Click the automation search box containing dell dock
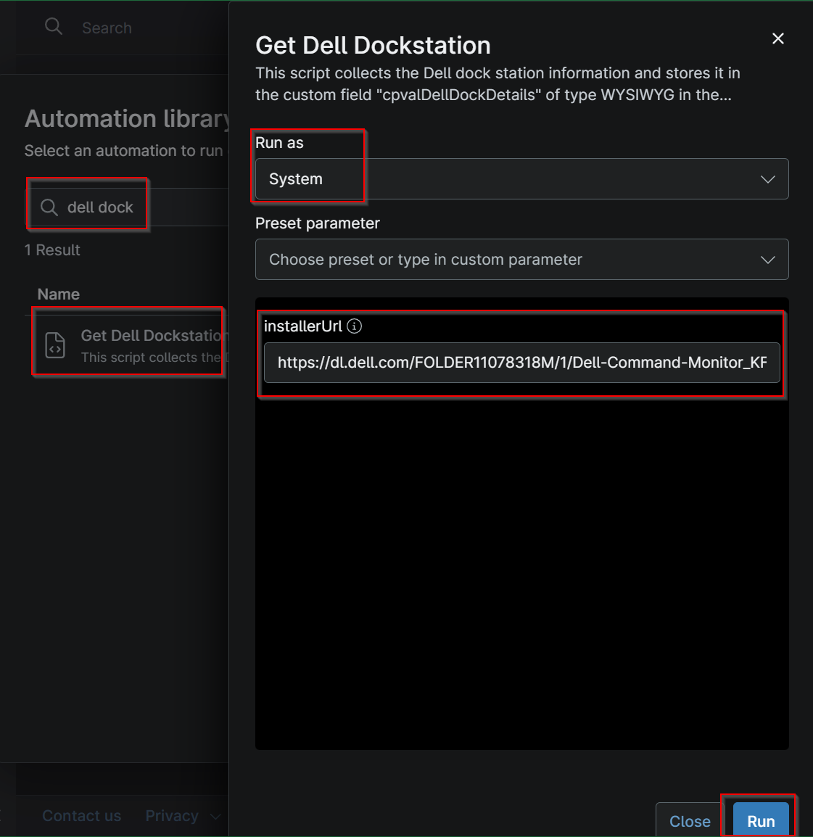 pos(128,207)
